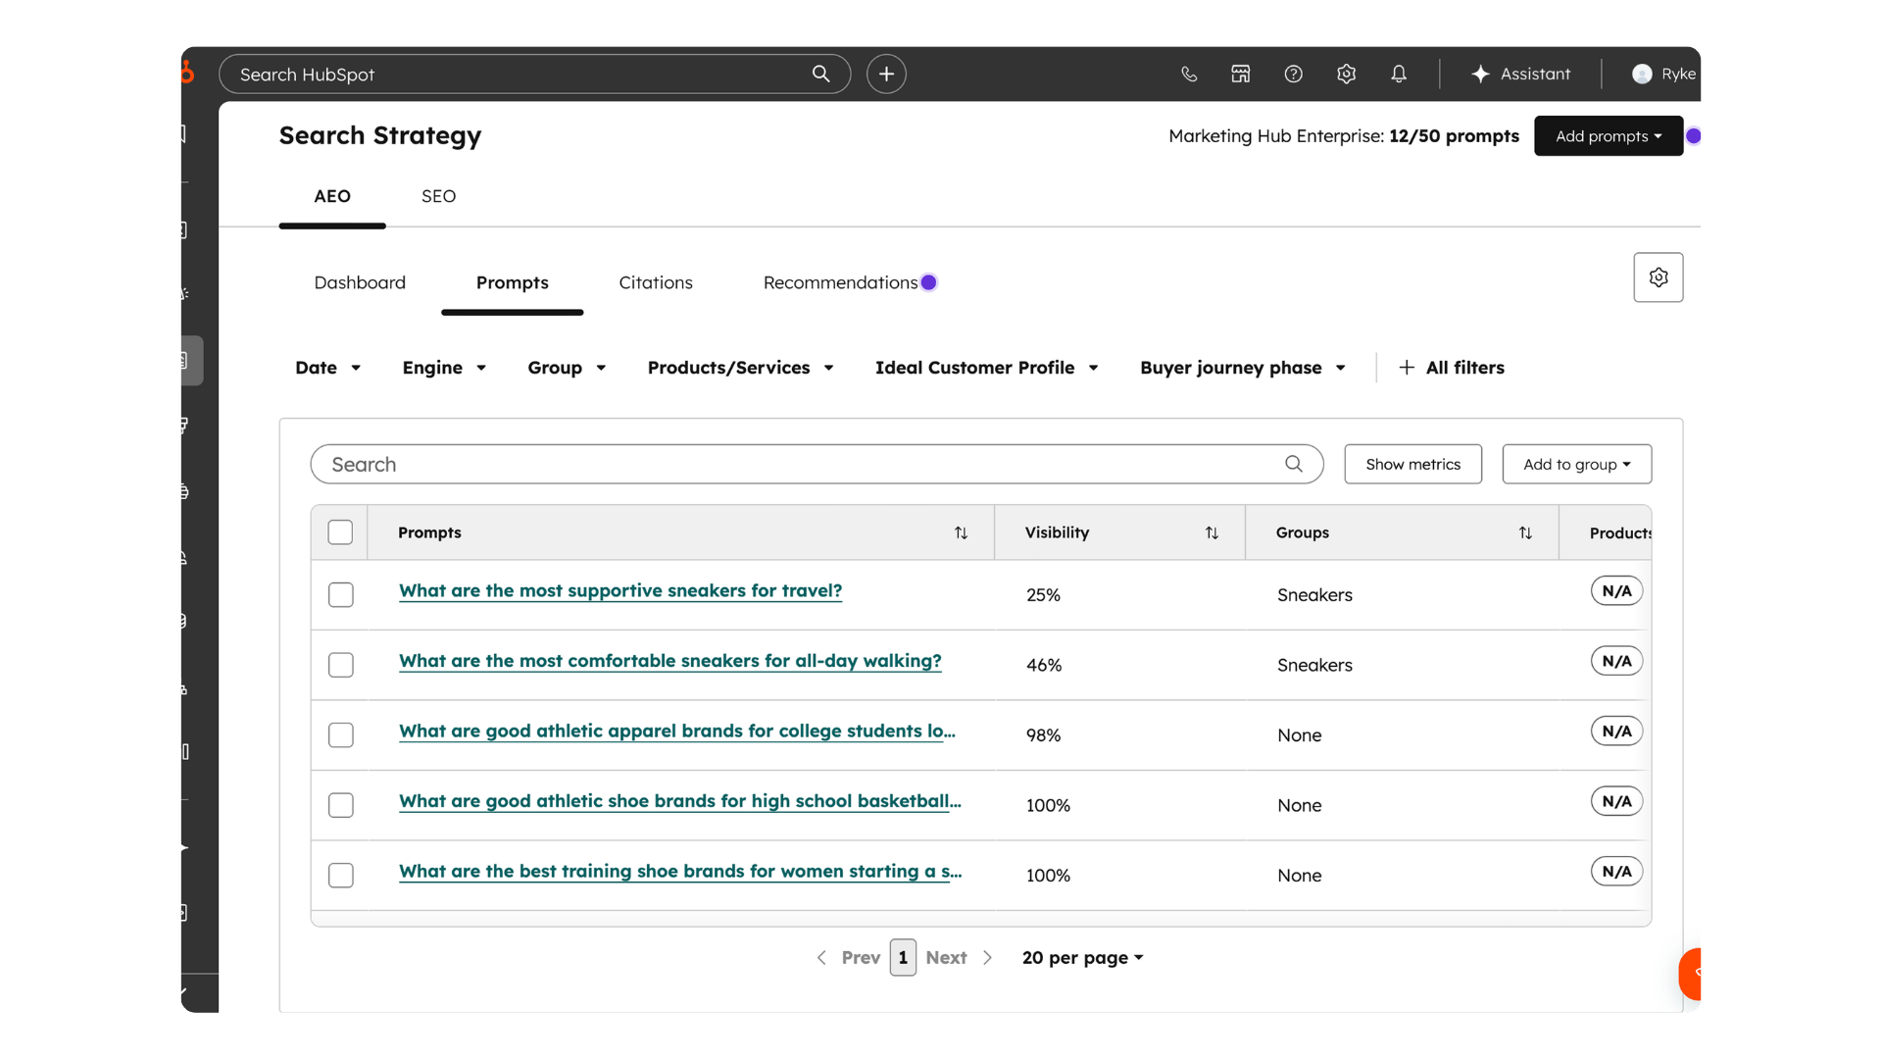Open the notifications bell icon
The image size is (1882, 1059).
click(x=1399, y=74)
